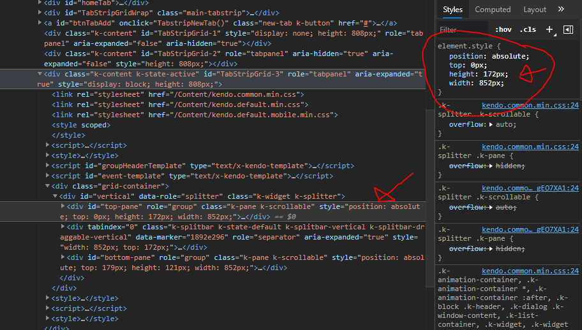Screen dimensions: 582x330
Task: Click the Filter styles input field
Action: click(x=463, y=30)
